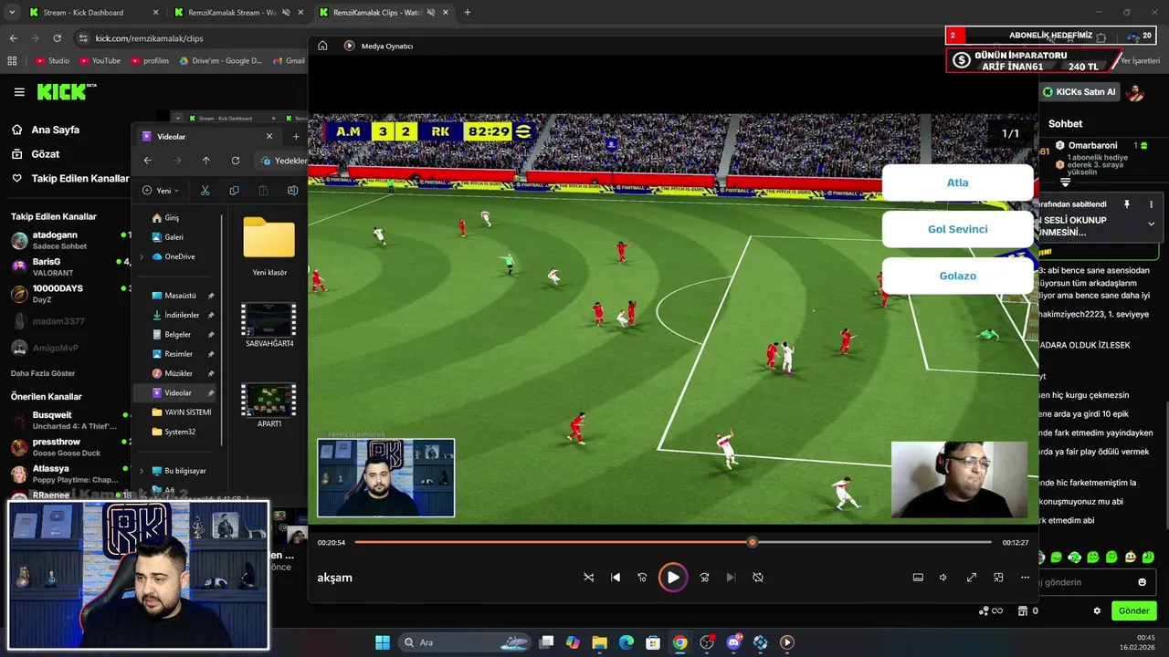
Task: Skip forward 30 seconds
Action: click(x=704, y=578)
